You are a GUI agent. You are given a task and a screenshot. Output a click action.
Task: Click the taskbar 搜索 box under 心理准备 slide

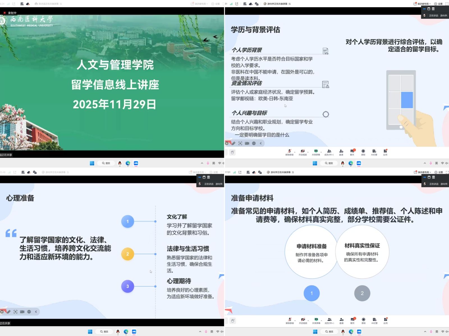tap(104, 332)
